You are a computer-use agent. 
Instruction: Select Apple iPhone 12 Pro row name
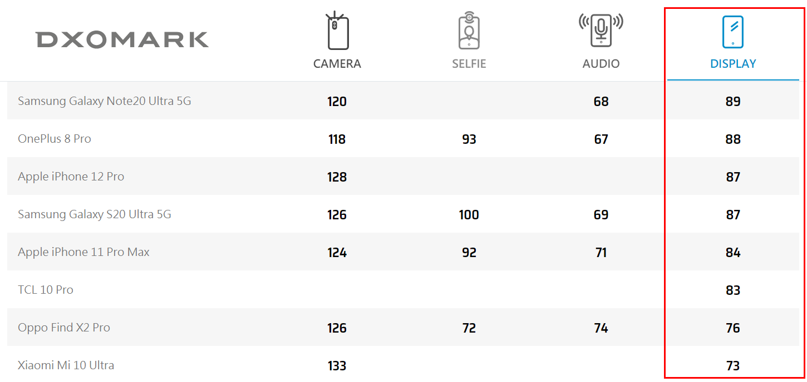pyautogui.click(x=71, y=177)
